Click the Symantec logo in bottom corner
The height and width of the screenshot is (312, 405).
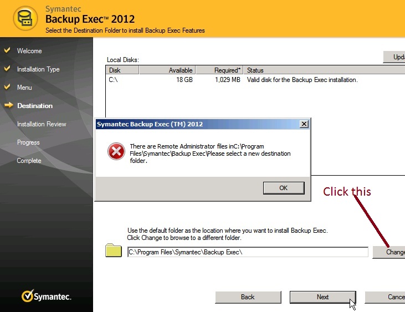coord(47,296)
